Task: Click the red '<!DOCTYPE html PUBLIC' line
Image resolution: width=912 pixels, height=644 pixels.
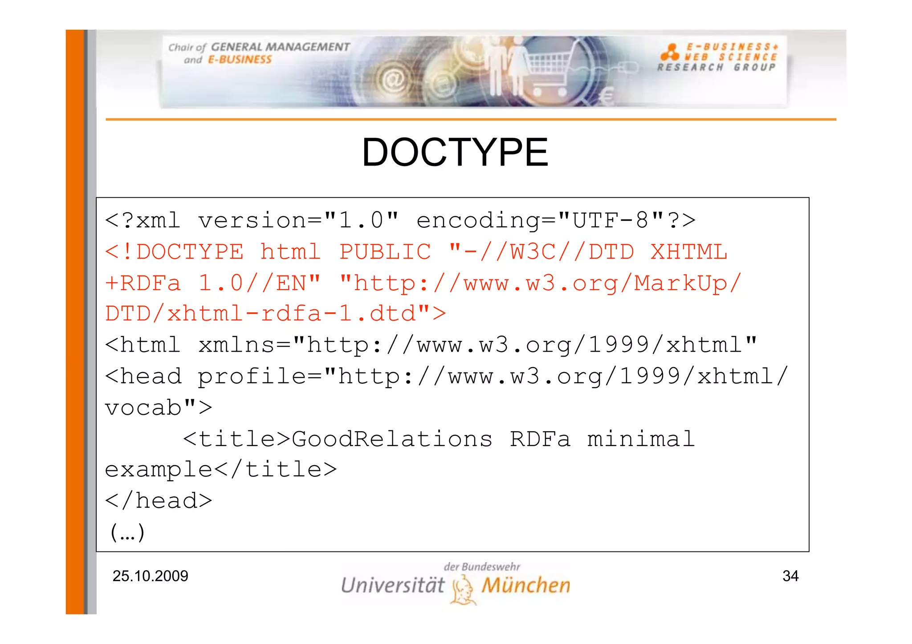Action: click(x=416, y=252)
